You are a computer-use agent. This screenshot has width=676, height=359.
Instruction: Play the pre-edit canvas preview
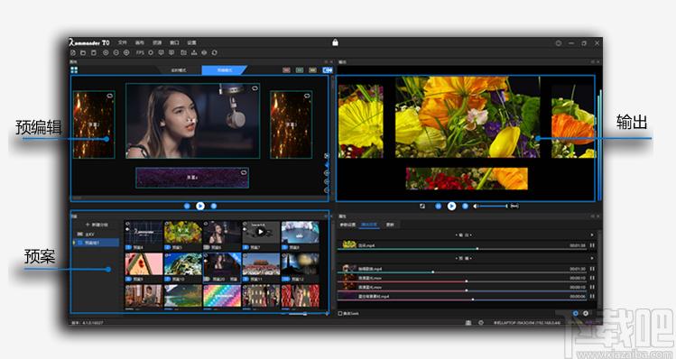pyautogui.click(x=200, y=206)
